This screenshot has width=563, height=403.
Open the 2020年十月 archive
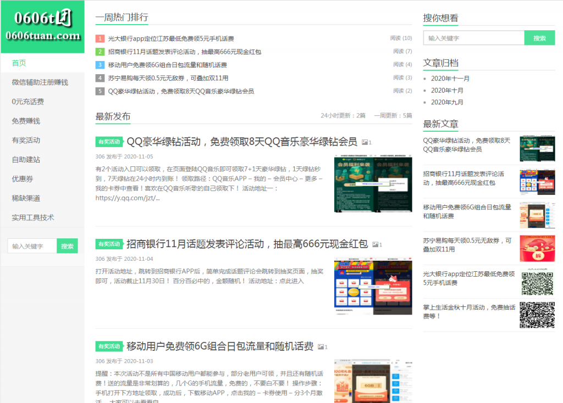pyautogui.click(x=447, y=91)
